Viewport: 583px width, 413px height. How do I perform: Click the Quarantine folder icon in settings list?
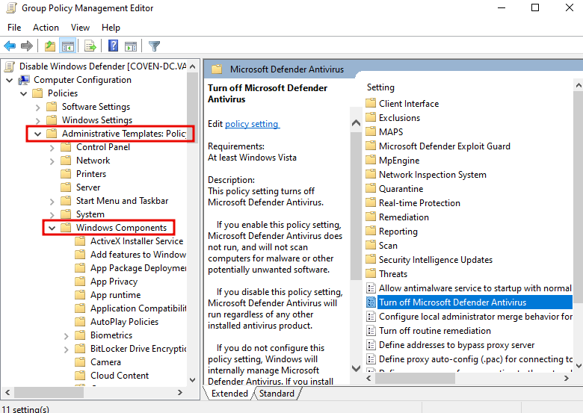click(371, 188)
